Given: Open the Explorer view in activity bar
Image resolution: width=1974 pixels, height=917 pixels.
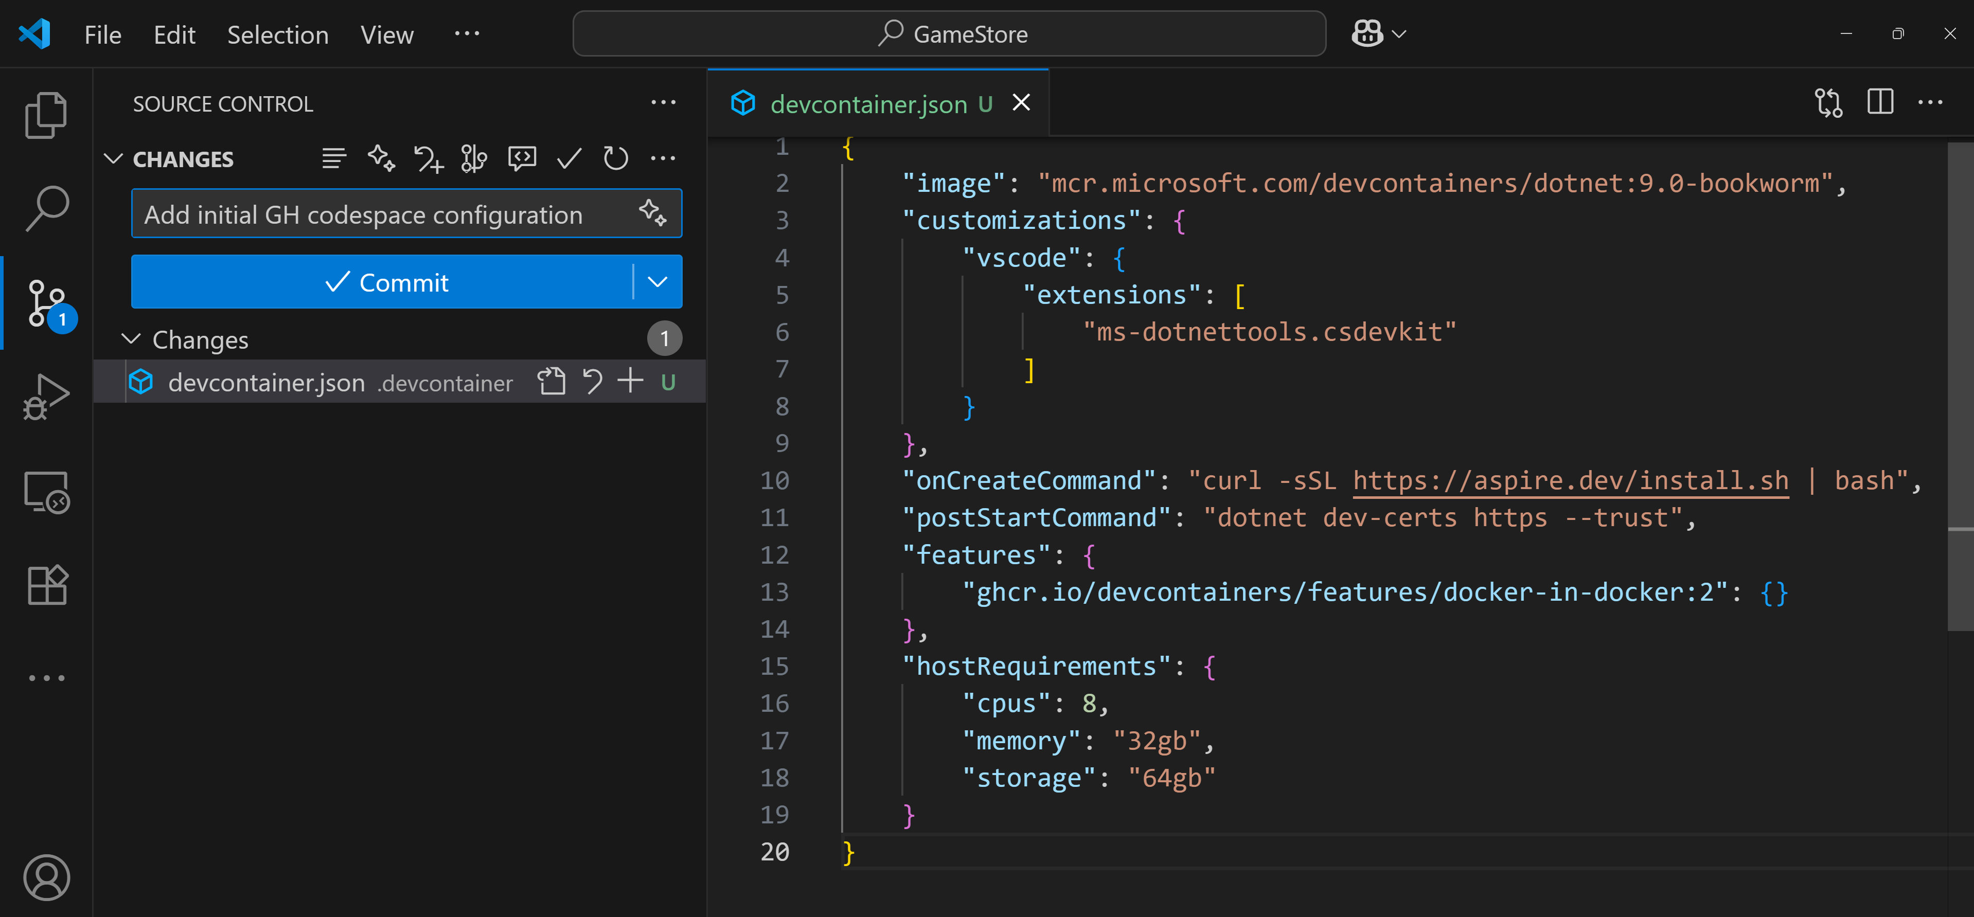Looking at the screenshot, I should [46, 115].
